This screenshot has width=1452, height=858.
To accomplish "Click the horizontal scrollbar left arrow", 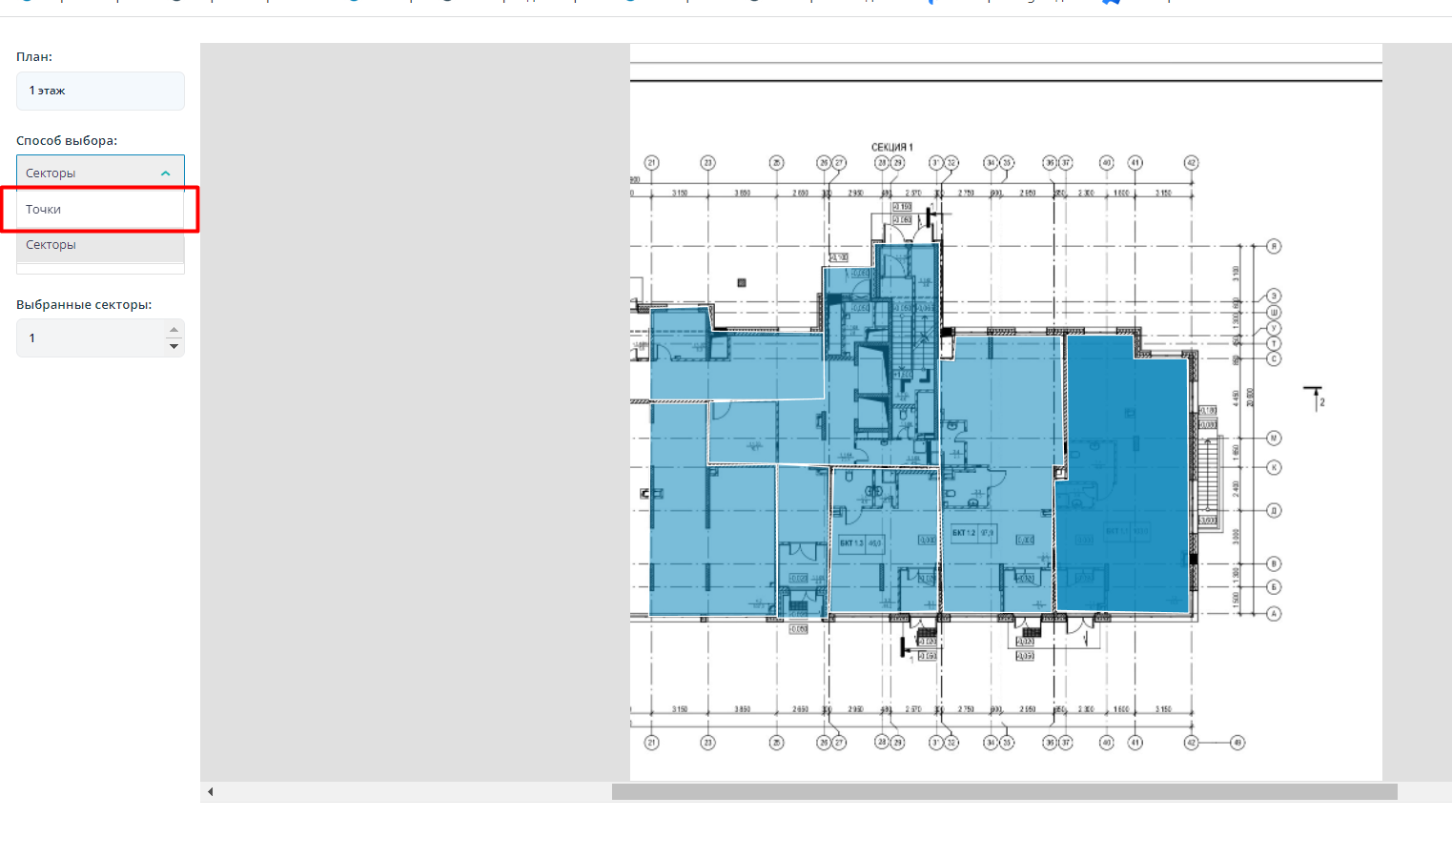I will pyautogui.click(x=211, y=792).
